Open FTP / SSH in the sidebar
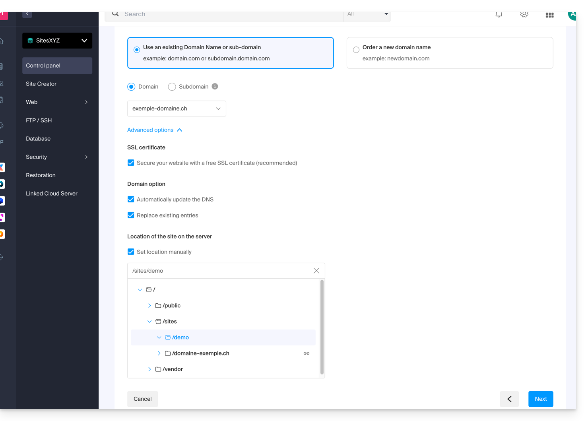The height and width of the screenshot is (421, 588). tap(39, 120)
